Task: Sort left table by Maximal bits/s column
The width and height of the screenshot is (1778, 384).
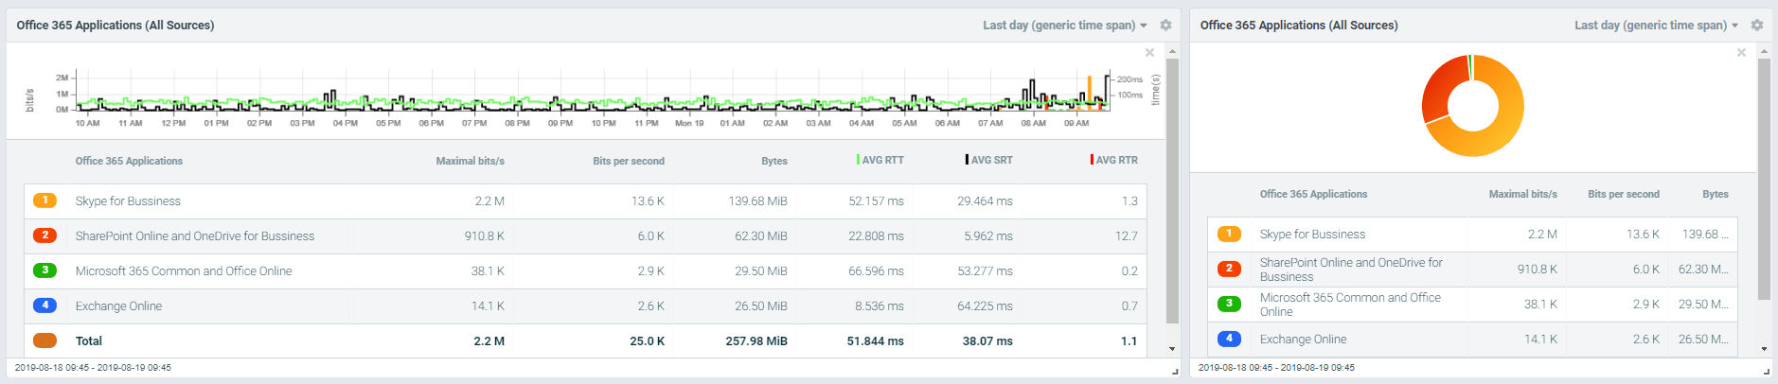Action: click(470, 161)
